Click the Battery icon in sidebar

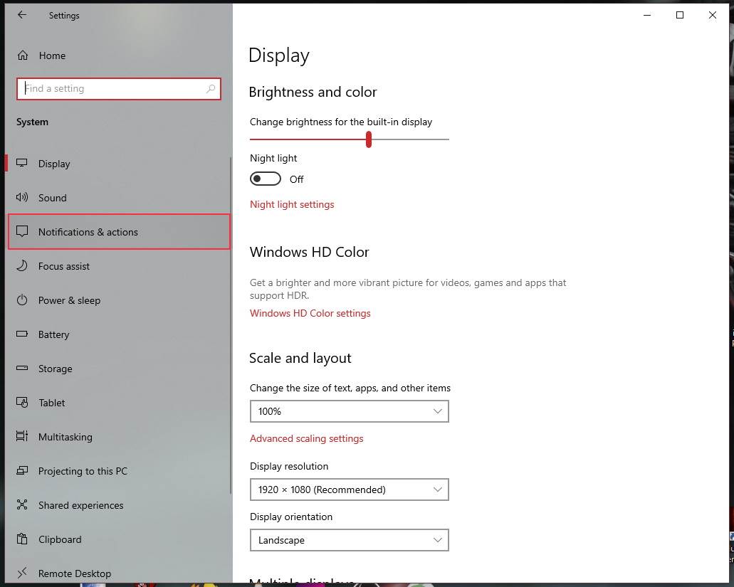(21, 334)
